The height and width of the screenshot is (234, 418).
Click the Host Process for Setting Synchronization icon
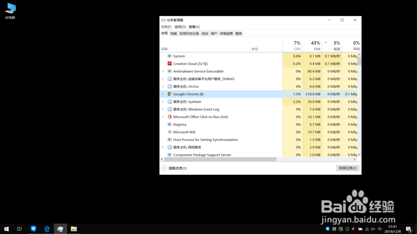coord(170,140)
